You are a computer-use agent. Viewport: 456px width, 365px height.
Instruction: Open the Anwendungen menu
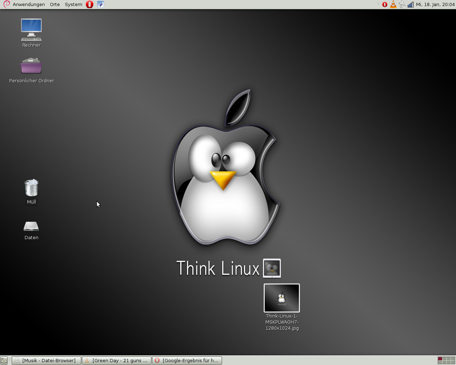tap(28, 5)
